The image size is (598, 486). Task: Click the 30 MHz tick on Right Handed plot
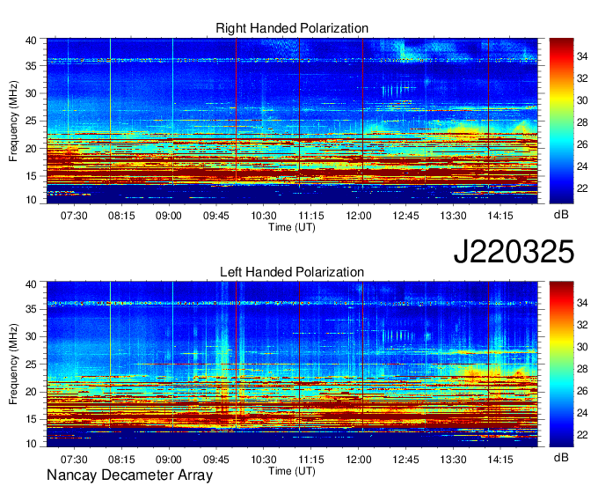tap(31, 93)
